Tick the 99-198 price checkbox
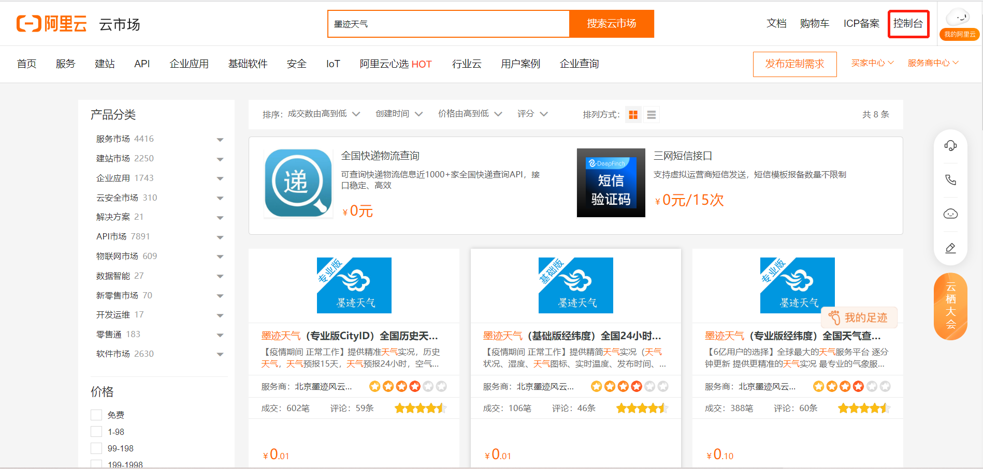Screen dimensions: 983x469 tap(96, 448)
